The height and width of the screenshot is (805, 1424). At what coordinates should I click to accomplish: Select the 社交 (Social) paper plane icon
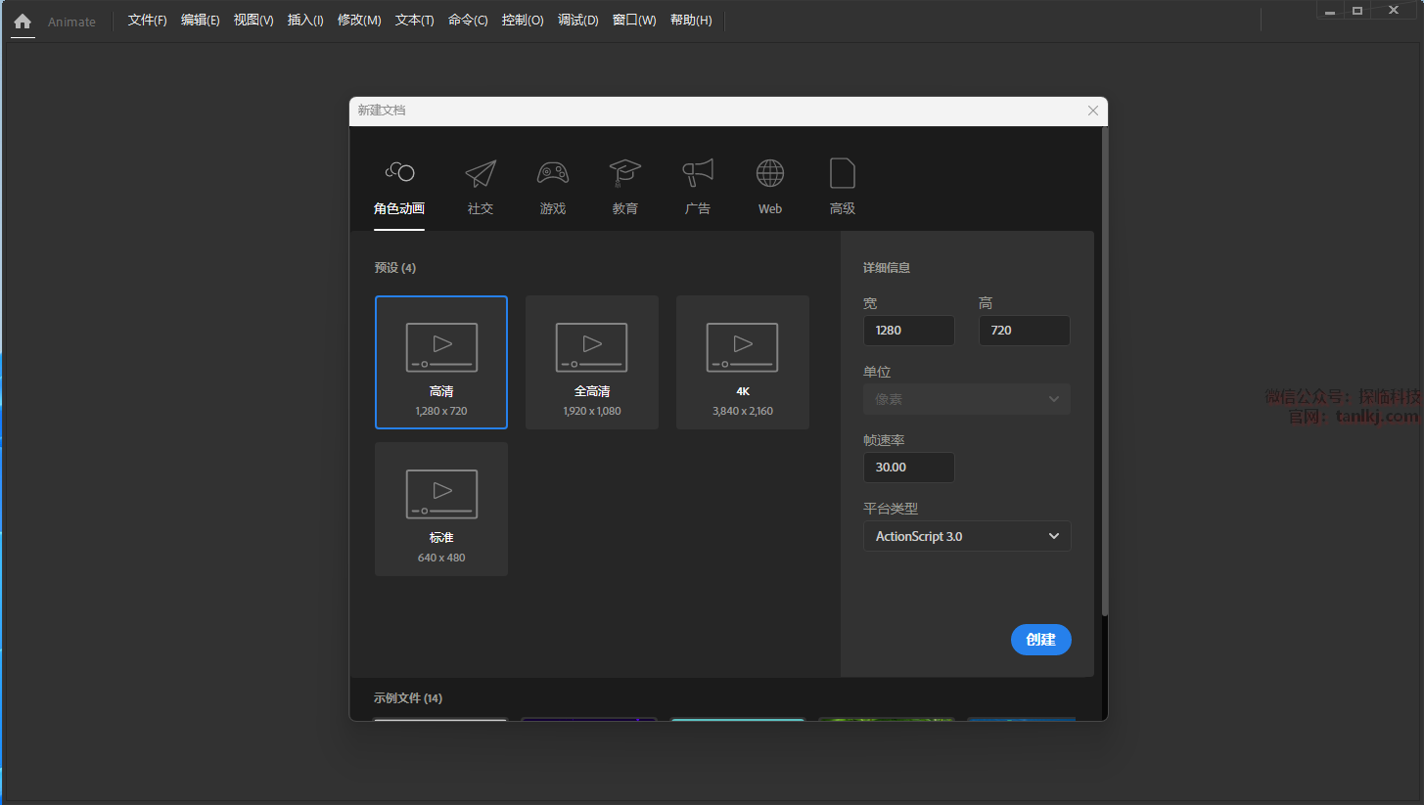pyautogui.click(x=481, y=174)
